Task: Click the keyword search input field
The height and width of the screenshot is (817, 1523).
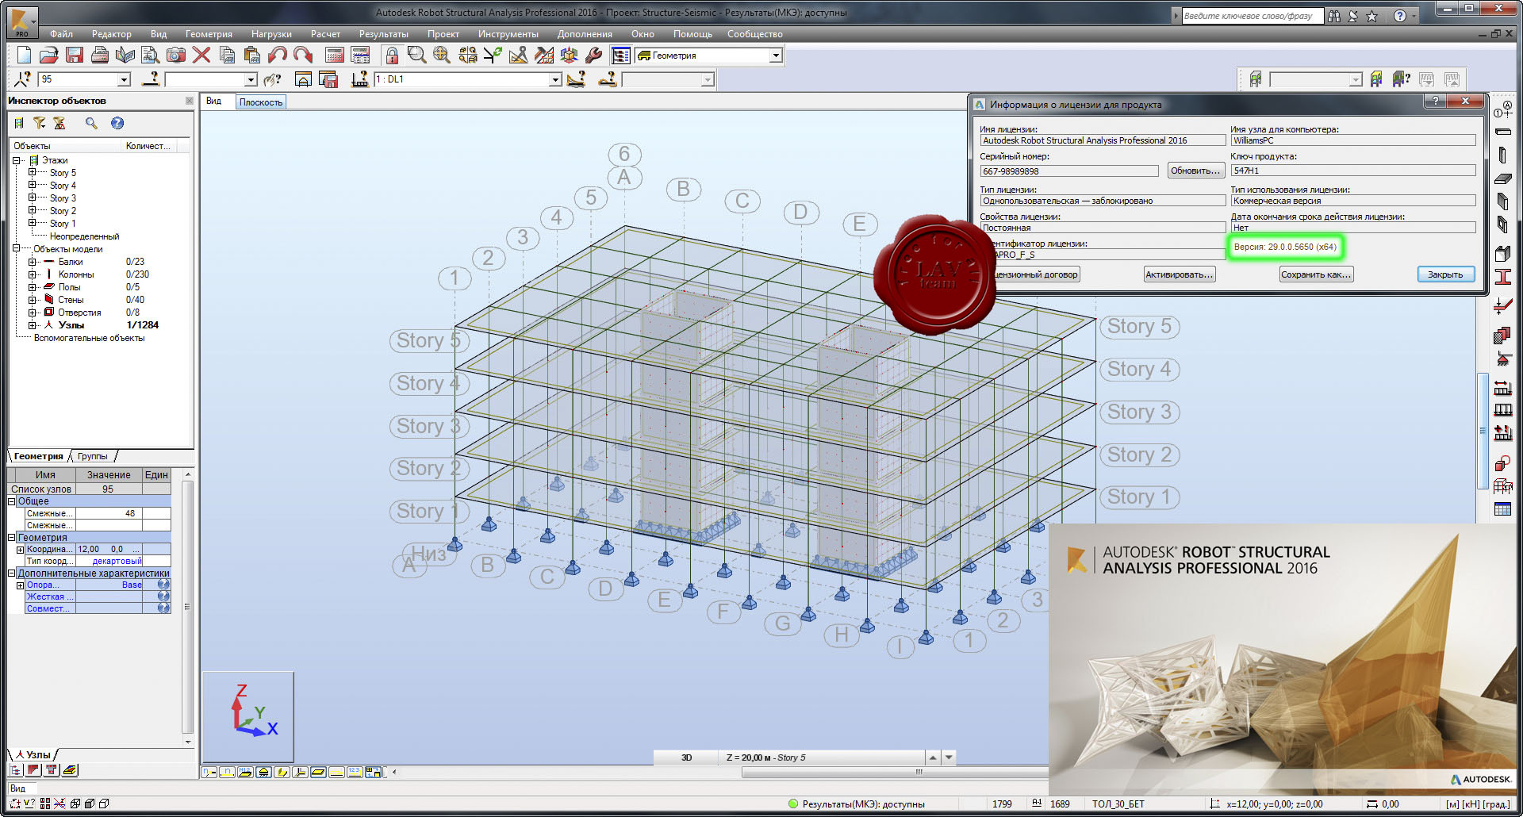Action: tap(1252, 16)
